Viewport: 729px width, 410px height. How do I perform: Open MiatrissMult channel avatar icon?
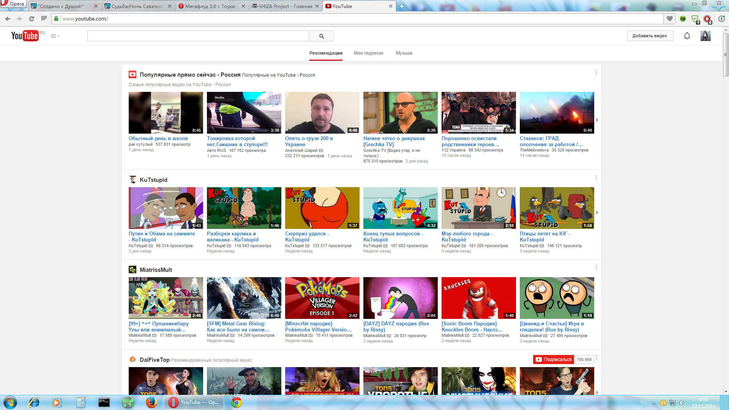tap(133, 270)
